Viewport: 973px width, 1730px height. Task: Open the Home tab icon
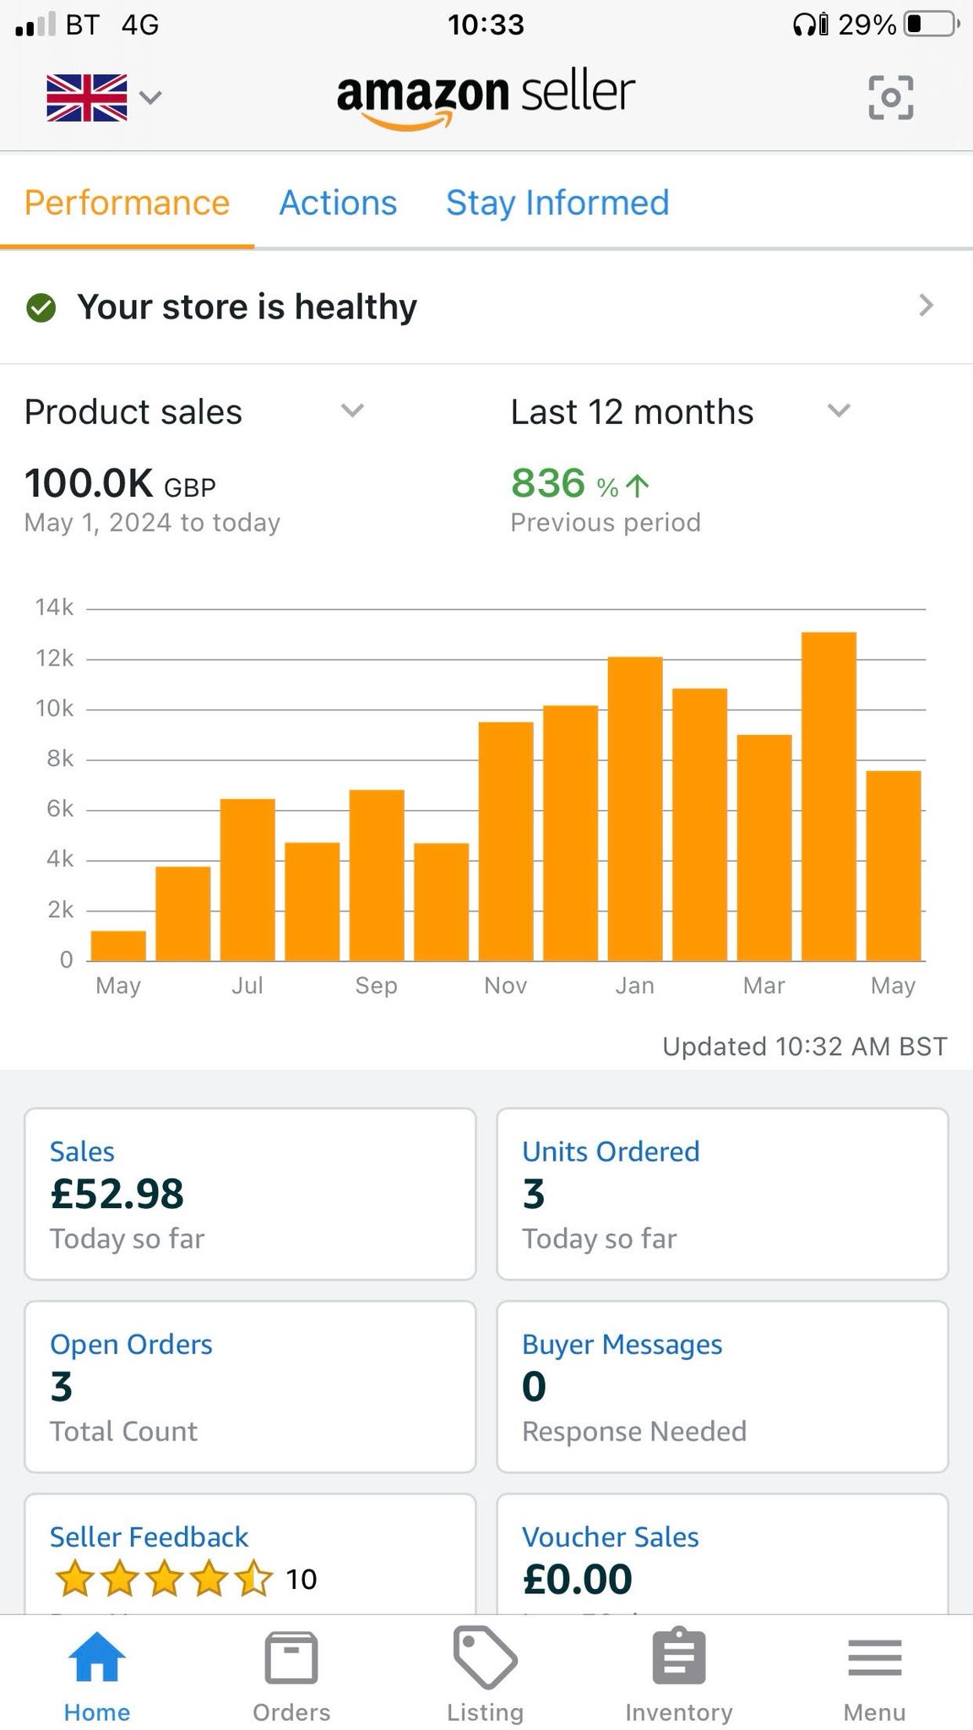pos(97,1657)
